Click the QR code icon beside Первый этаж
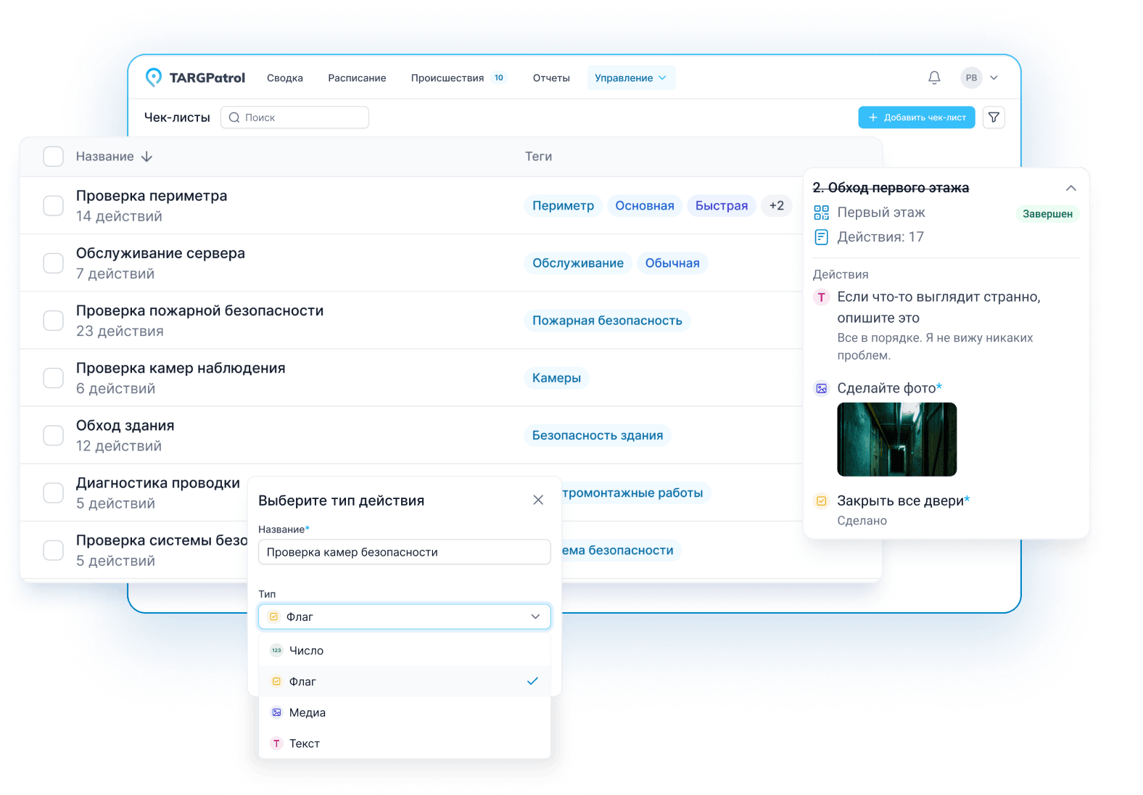1143x795 pixels. 821,213
